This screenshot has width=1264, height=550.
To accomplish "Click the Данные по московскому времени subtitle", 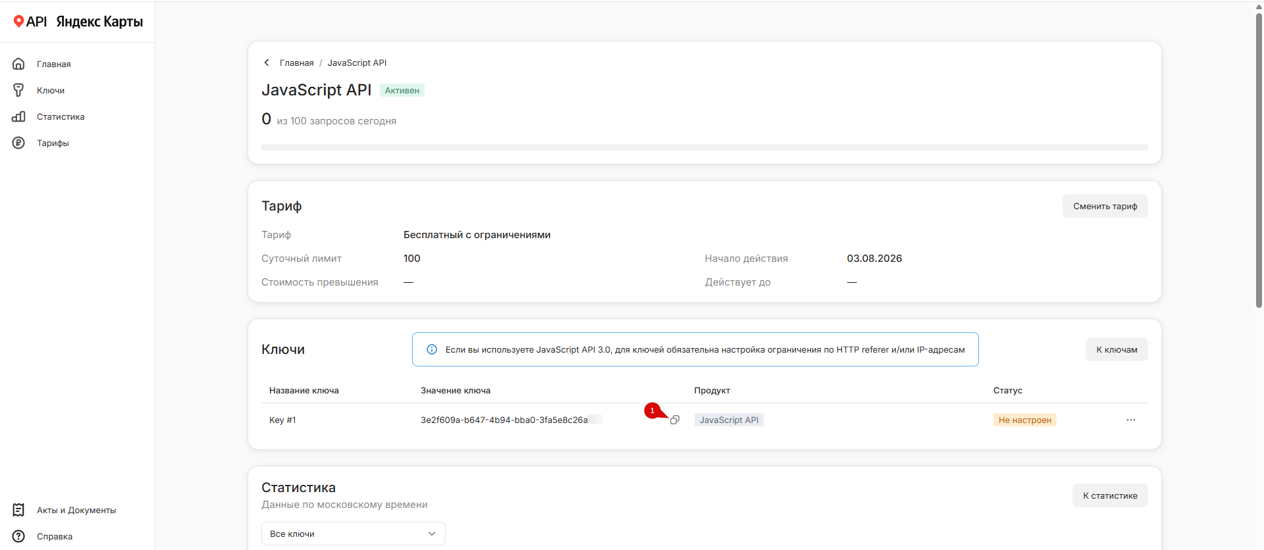I will 344,505.
